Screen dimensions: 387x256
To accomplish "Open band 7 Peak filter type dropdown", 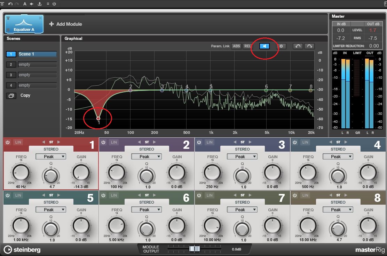I will (x=242, y=210).
